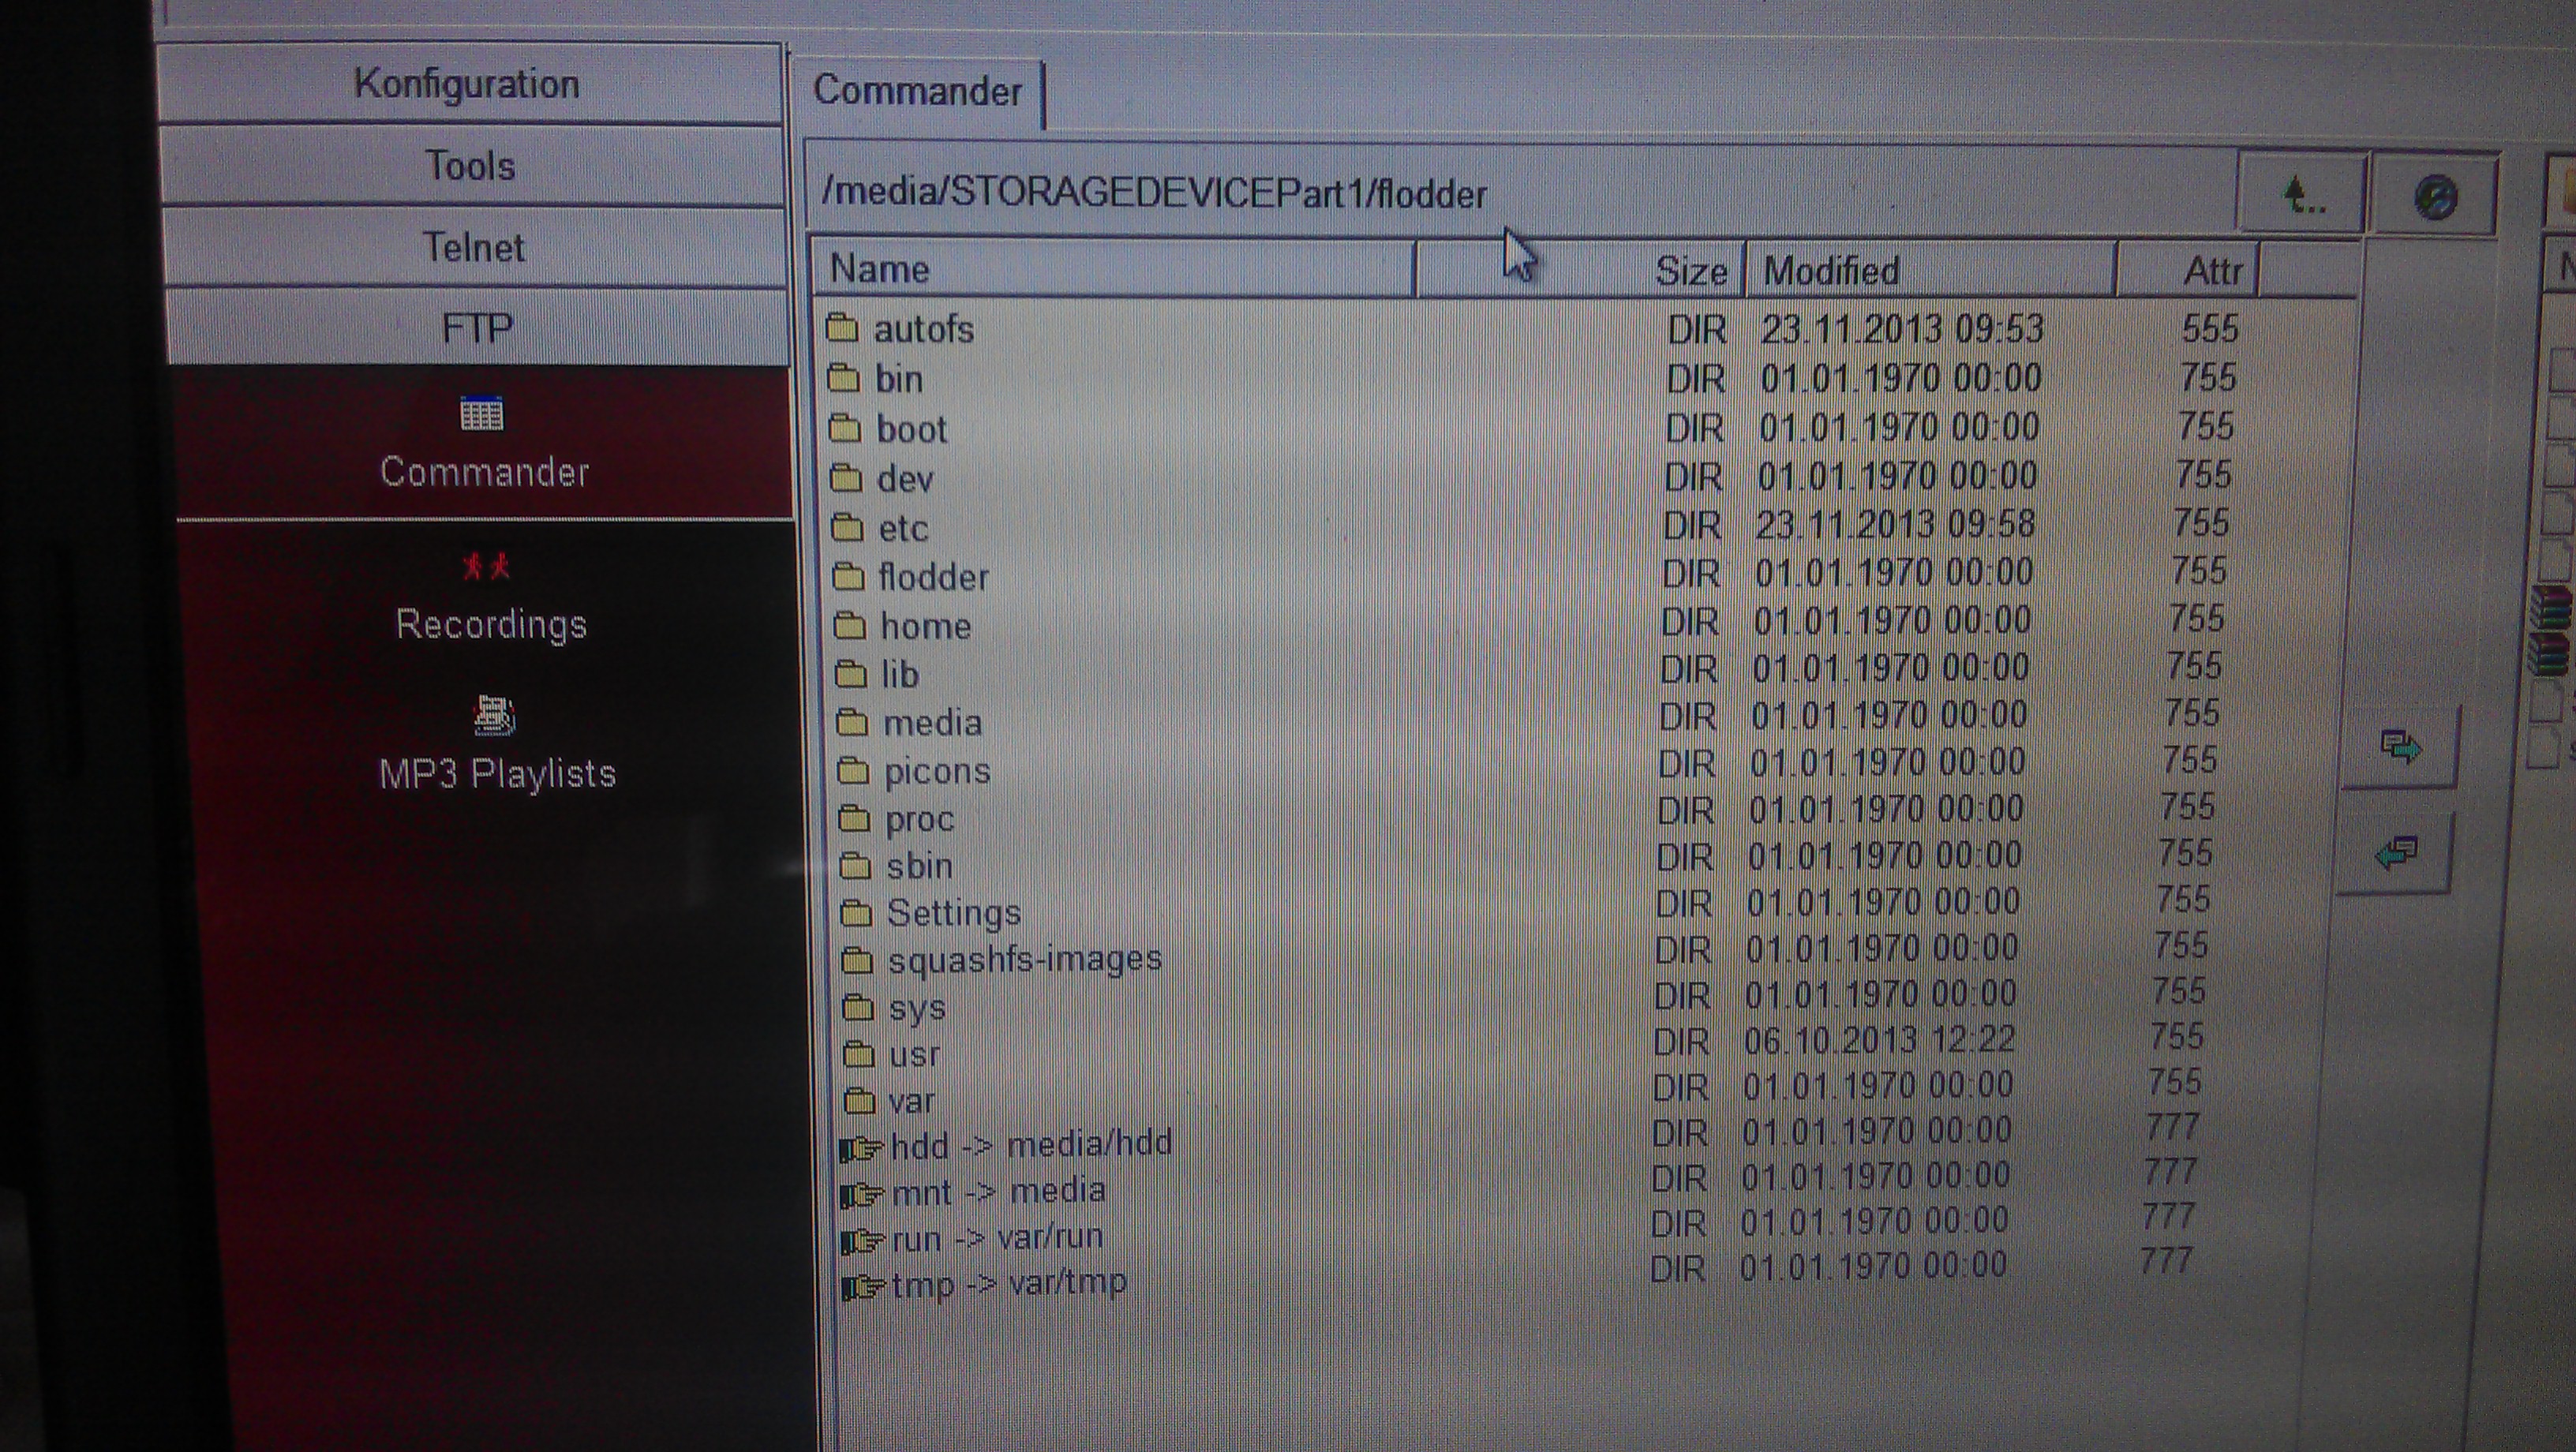
Task: Click the 'run -> var/run' entry name
Action: (997, 1238)
